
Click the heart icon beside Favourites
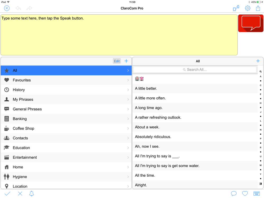click(7, 80)
